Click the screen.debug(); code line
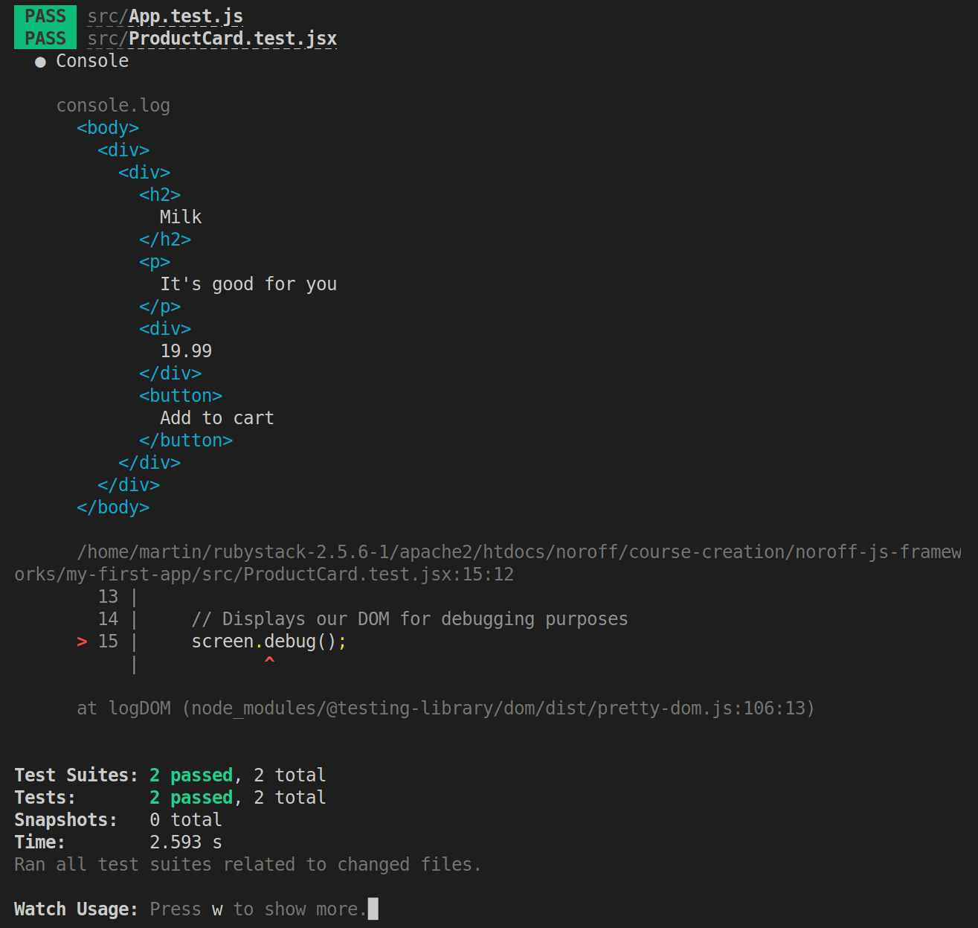This screenshot has height=928, width=978. 269,641
